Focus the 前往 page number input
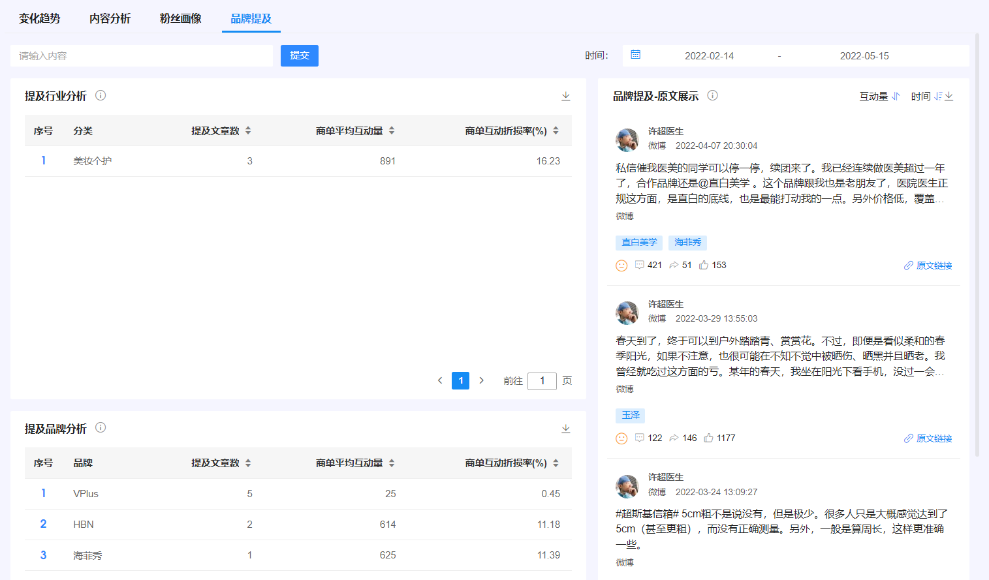The height and width of the screenshot is (580, 989). (x=542, y=381)
